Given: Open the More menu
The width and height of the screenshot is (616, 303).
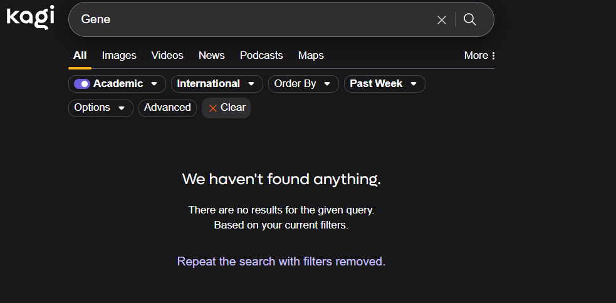Looking at the screenshot, I should 479,55.
